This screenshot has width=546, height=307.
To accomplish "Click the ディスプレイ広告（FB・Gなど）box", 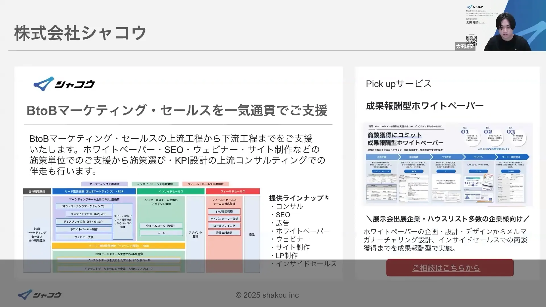I will (84, 221).
